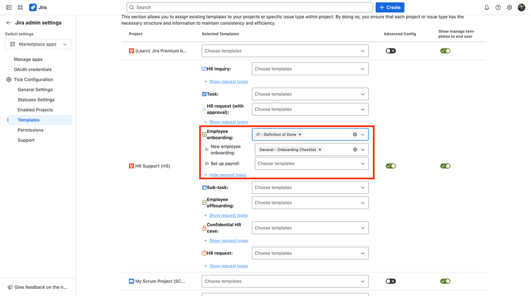Open Jira settings via the gear icon
531x296 pixels.
[x=509, y=7]
